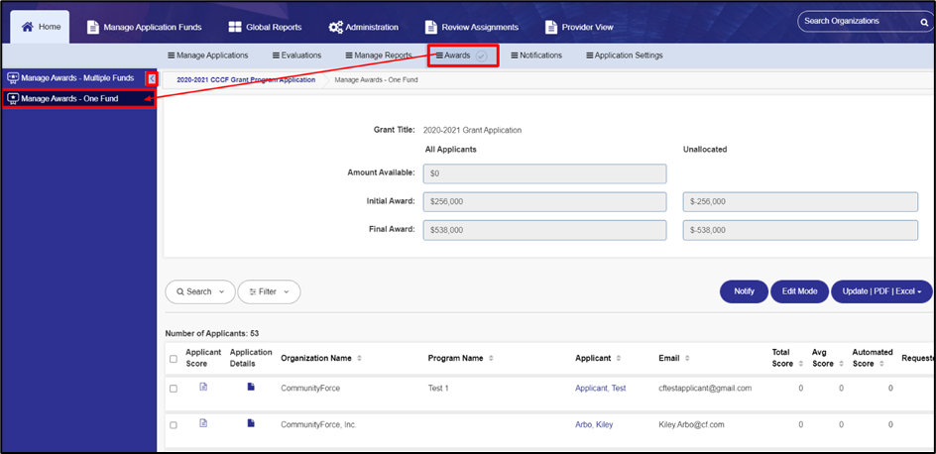Click the 'Manage Awards - One Fund' breadcrumb text
This screenshot has height=454, width=936.
376,80
